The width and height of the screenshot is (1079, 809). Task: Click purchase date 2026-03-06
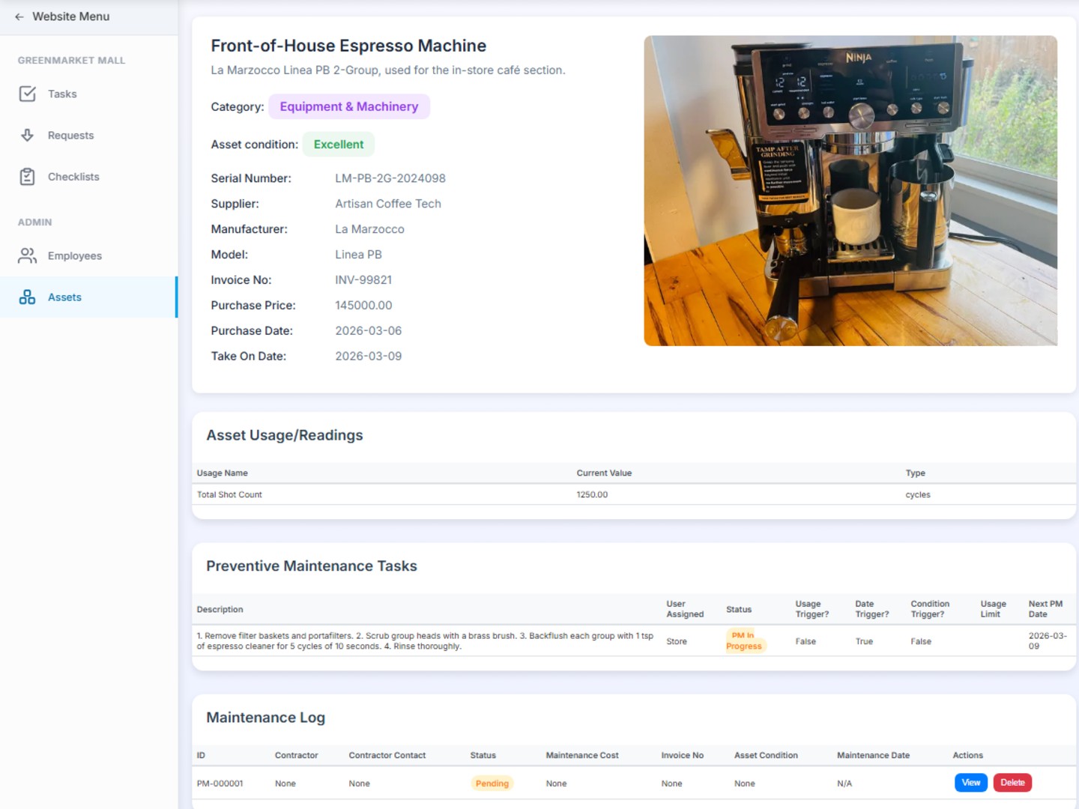[369, 331]
